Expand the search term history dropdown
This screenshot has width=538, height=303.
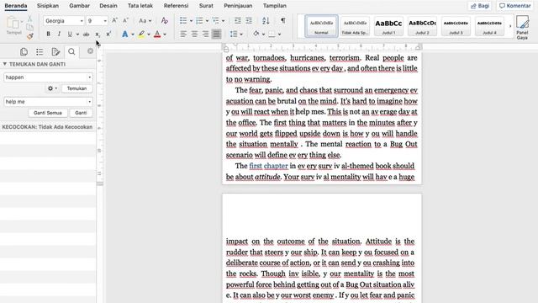click(90, 77)
